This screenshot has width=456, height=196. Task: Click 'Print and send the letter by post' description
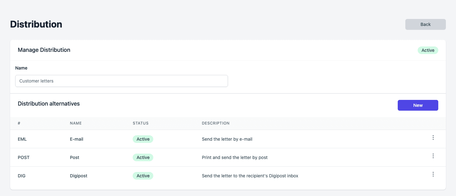pyautogui.click(x=235, y=157)
